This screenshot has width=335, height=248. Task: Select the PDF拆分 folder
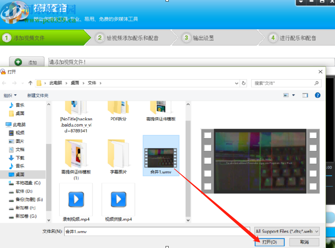[119, 111]
